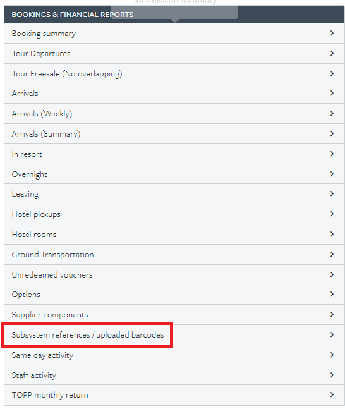Expand Unredeemed vouchers via chevron
Viewport: 345px width, 409px height.
pos(332,274)
